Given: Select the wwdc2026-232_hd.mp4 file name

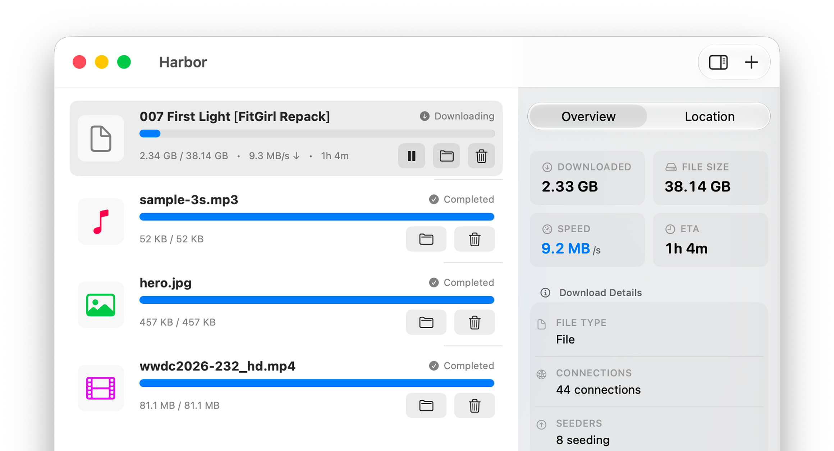Looking at the screenshot, I should click(217, 366).
